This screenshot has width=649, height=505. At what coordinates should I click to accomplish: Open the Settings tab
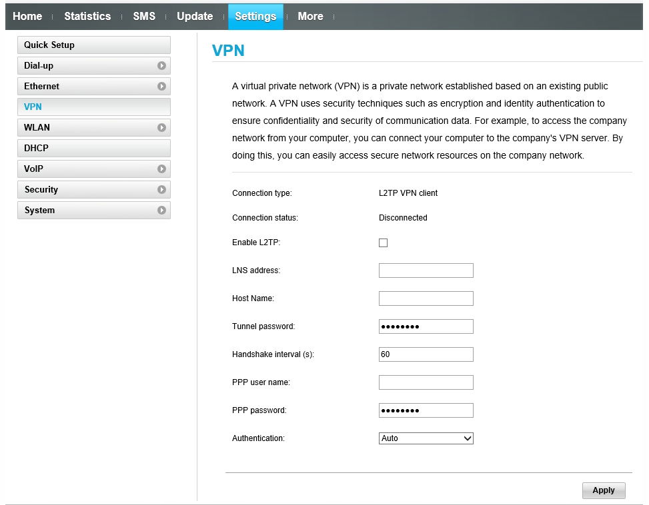[255, 17]
